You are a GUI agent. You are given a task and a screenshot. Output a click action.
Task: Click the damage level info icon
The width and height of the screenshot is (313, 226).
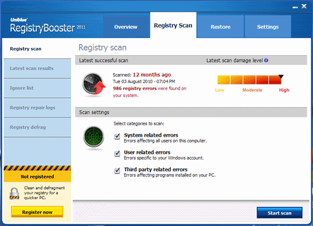pos(266,60)
